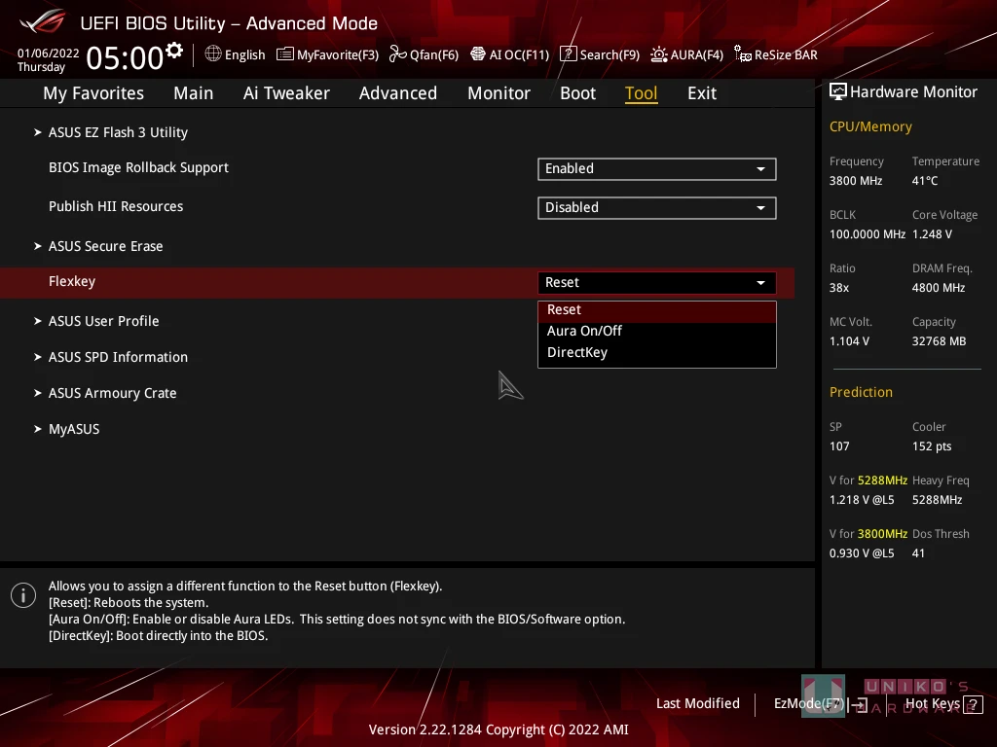The height and width of the screenshot is (747, 997).
Task: Click the Search question mark icon
Action: coord(568,54)
